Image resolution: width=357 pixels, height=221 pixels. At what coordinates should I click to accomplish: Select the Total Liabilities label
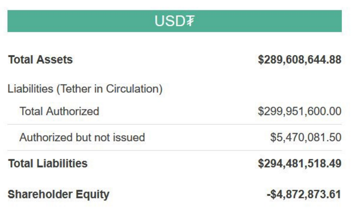48,163
